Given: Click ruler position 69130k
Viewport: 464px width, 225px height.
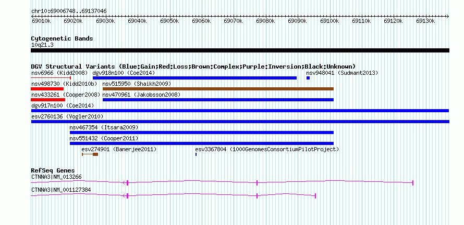Looking at the screenshot, I should click(425, 21).
